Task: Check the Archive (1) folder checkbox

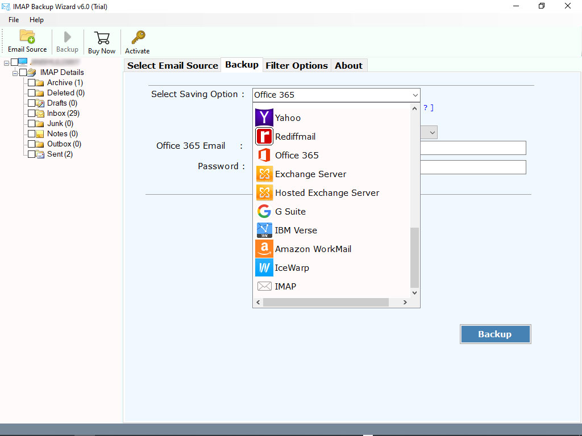Action: tap(32, 82)
